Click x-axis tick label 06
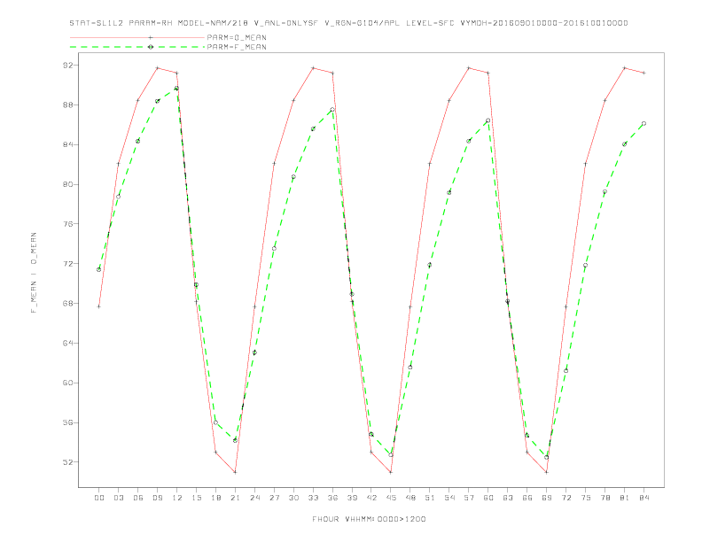 click(x=138, y=498)
